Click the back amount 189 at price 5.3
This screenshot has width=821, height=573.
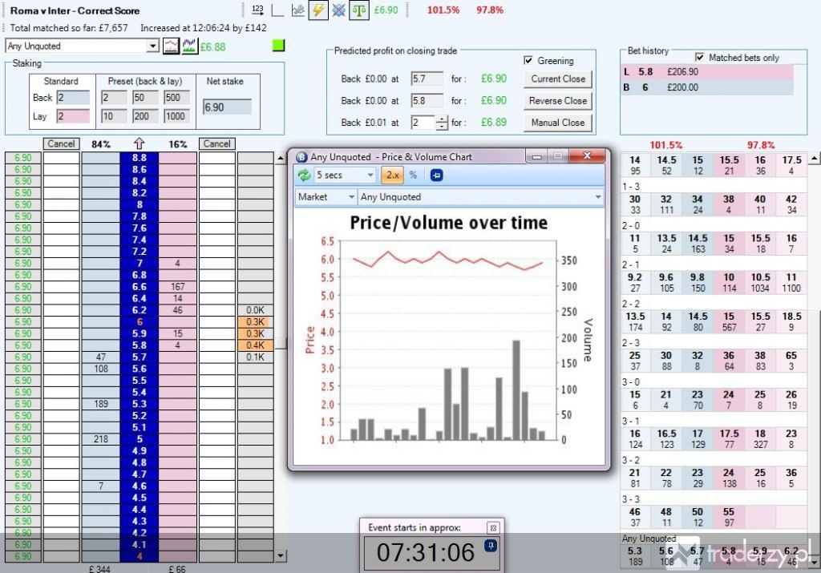point(100,404)
